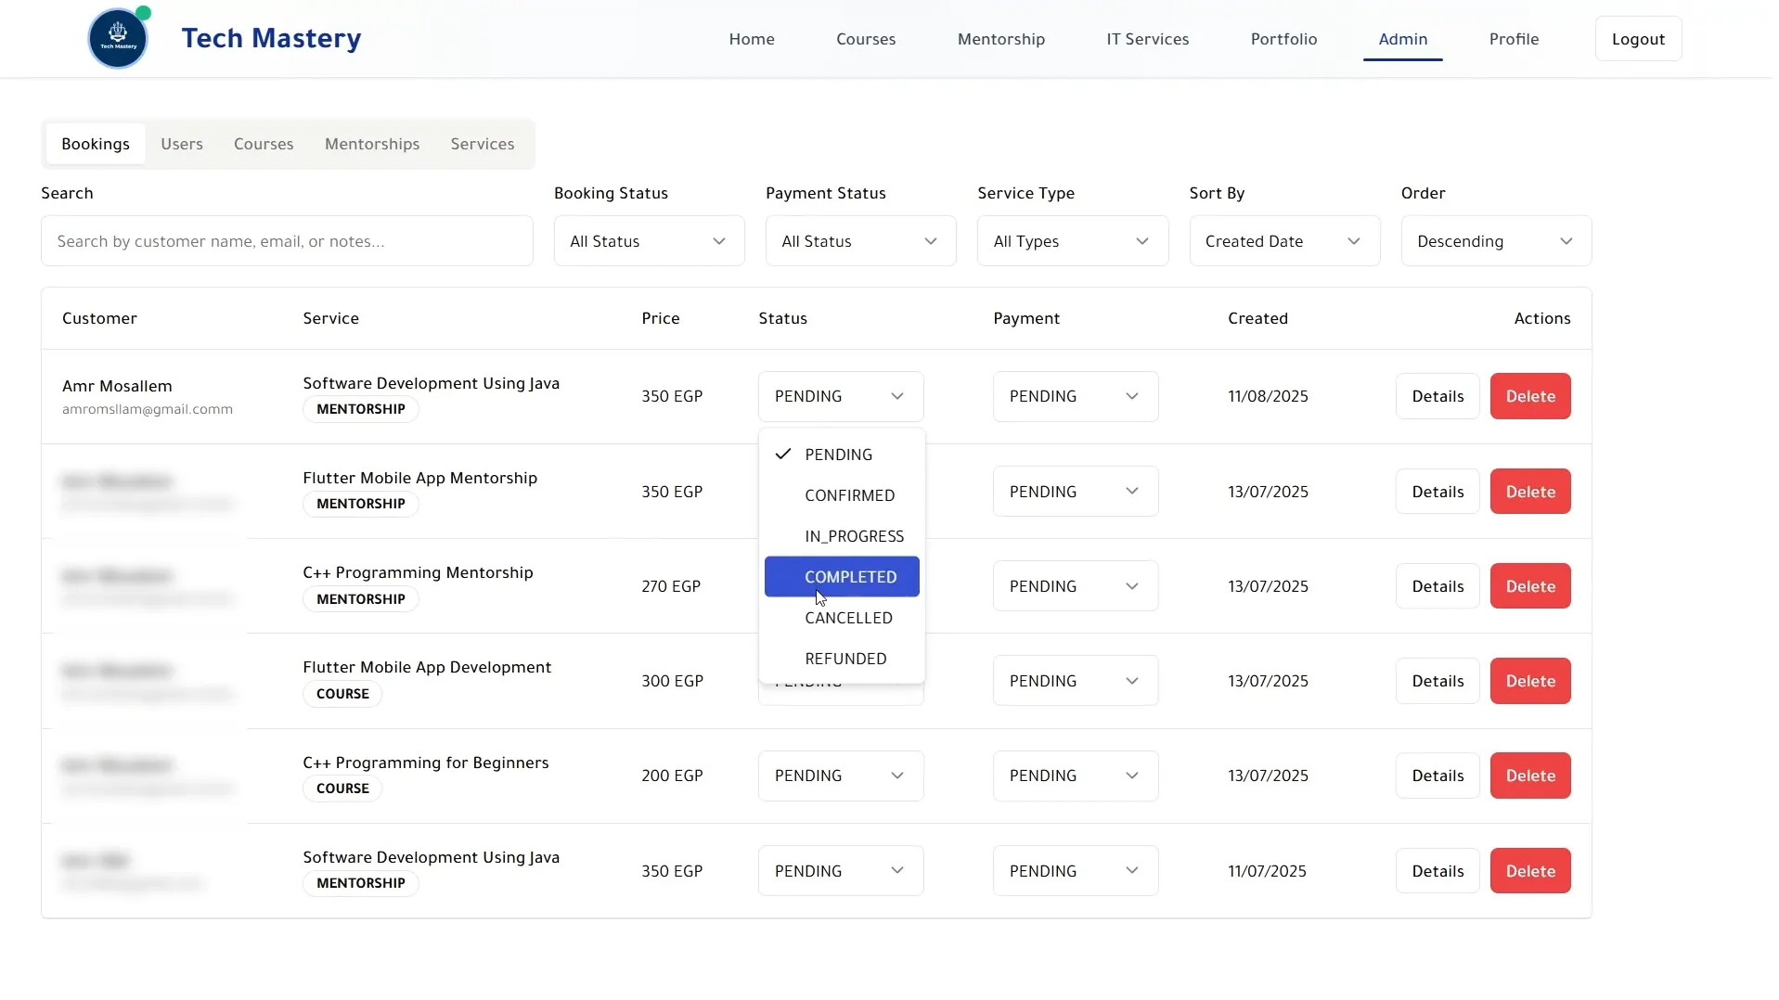View Details of C++ Programming Mentorship booking
The height and width of the screenshot is (1000, 1779).
(x=1437, y=586)
